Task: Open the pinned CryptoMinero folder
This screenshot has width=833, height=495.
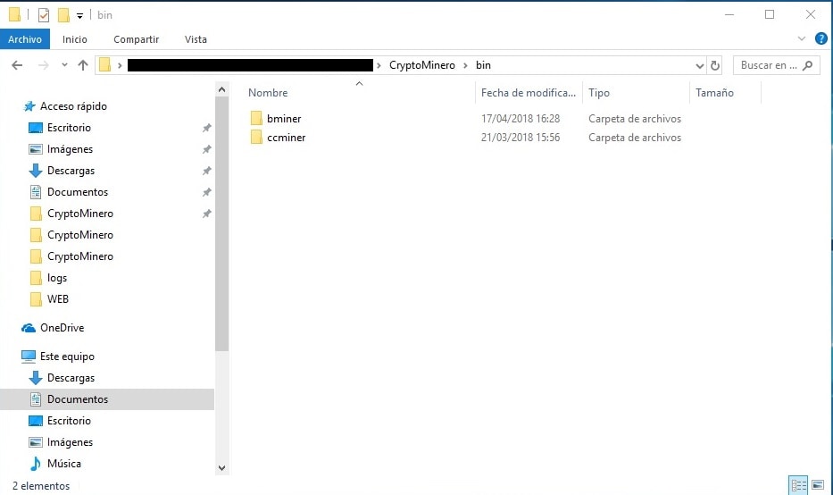Action: [79, 214]
